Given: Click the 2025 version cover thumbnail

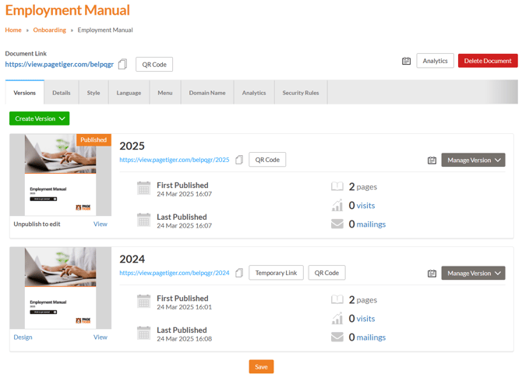Looking at the screenshot, I should pos(61,175).
